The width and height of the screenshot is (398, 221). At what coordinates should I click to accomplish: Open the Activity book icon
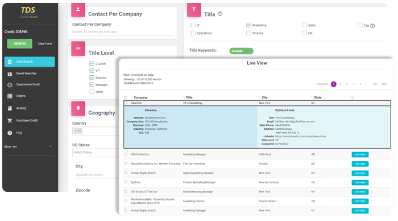click(x=10, y=108)
